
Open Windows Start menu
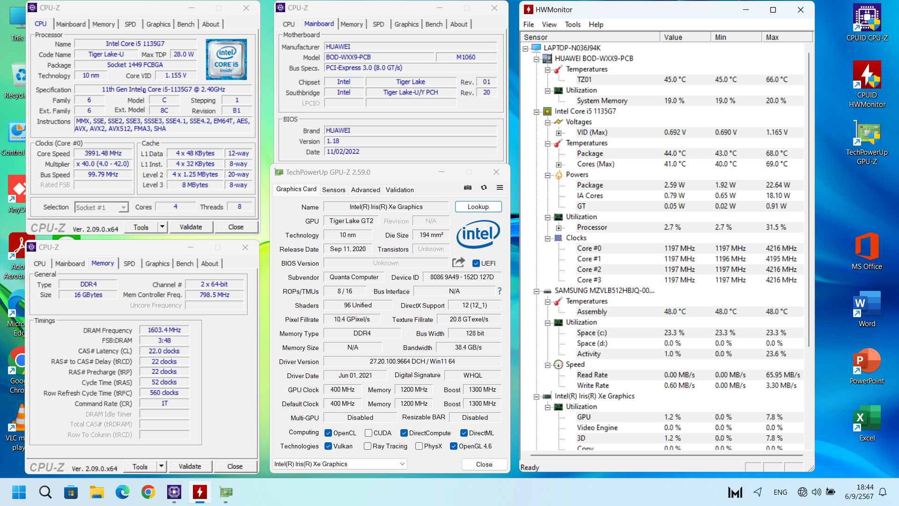coord(19,492)
